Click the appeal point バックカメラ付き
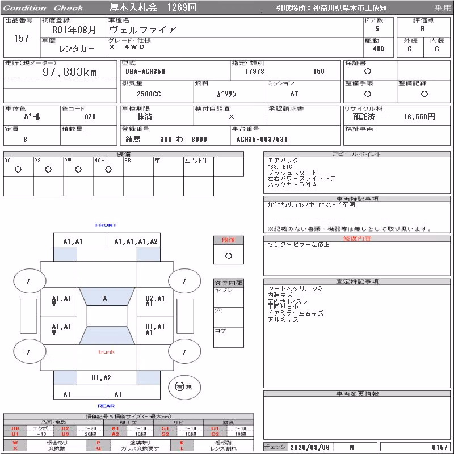 (292, 185)
